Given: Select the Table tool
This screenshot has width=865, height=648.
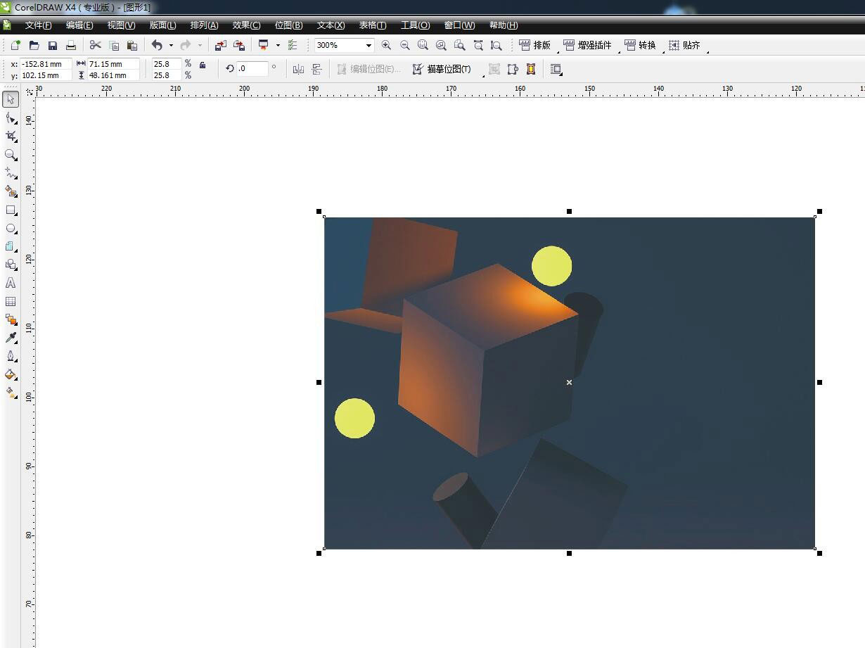Looking at the screenshot, I should [x=11, y=301].
